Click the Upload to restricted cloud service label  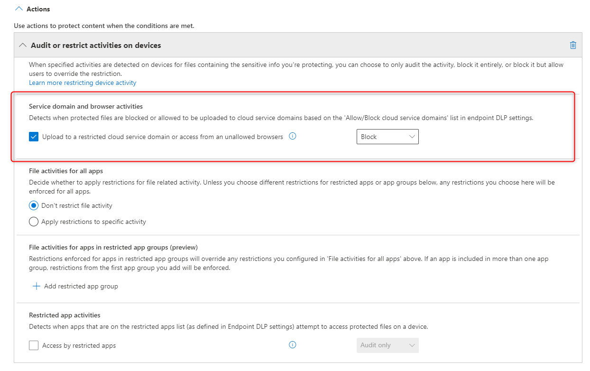[x=162, y=137]
